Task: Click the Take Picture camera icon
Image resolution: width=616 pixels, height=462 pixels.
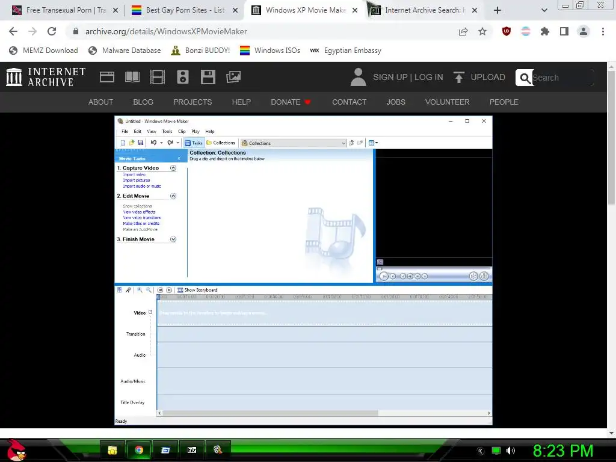Action: 484,276
